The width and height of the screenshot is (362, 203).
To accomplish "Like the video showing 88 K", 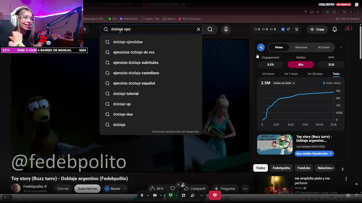I will pyautogui.click(x=157, y=189).
